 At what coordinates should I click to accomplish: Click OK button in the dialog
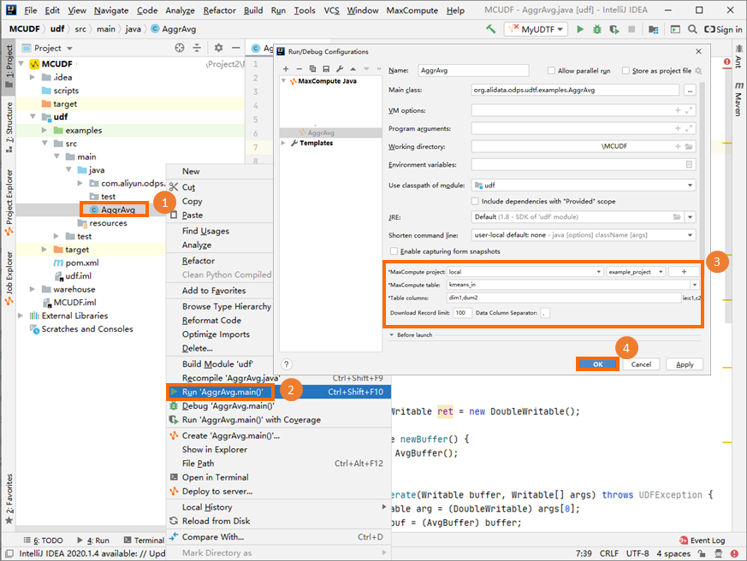pyautogui.click(x=597, y=364)
